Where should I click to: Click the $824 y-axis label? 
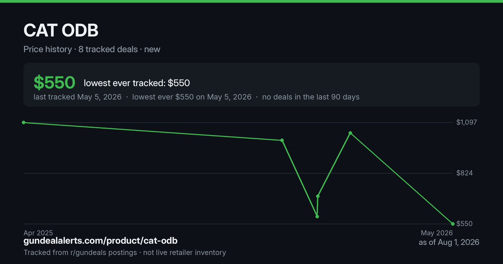tap(464, 173)
